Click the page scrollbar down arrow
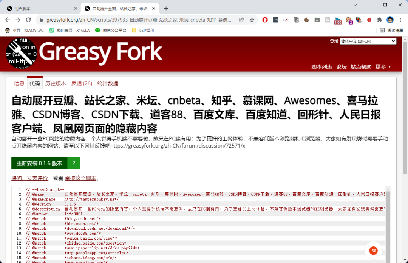 coord(405,260)
